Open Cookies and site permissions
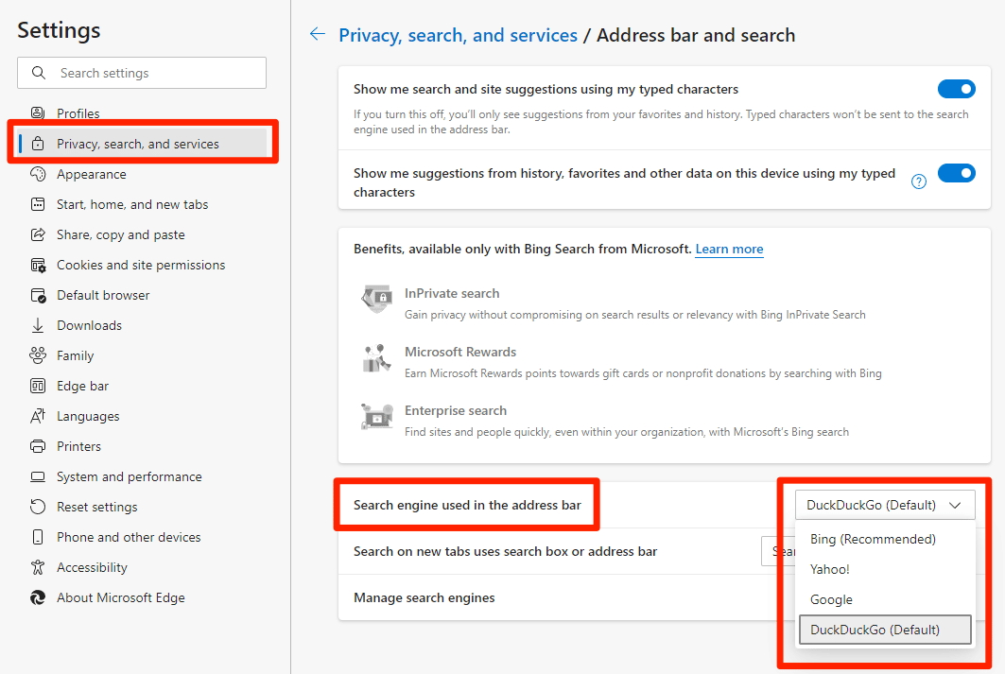Screen dimensions: 1005x674 (x=143, y=265)
